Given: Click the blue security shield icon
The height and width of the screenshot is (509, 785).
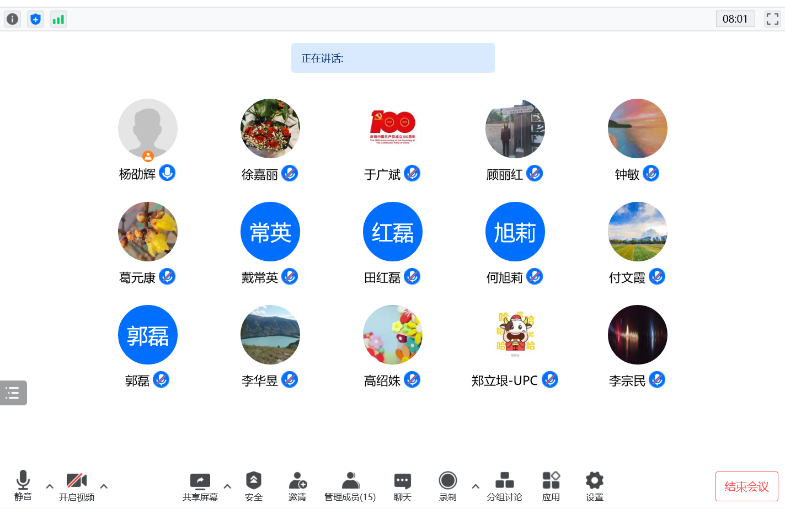Looking at the screenshot, I should point(35,19).
